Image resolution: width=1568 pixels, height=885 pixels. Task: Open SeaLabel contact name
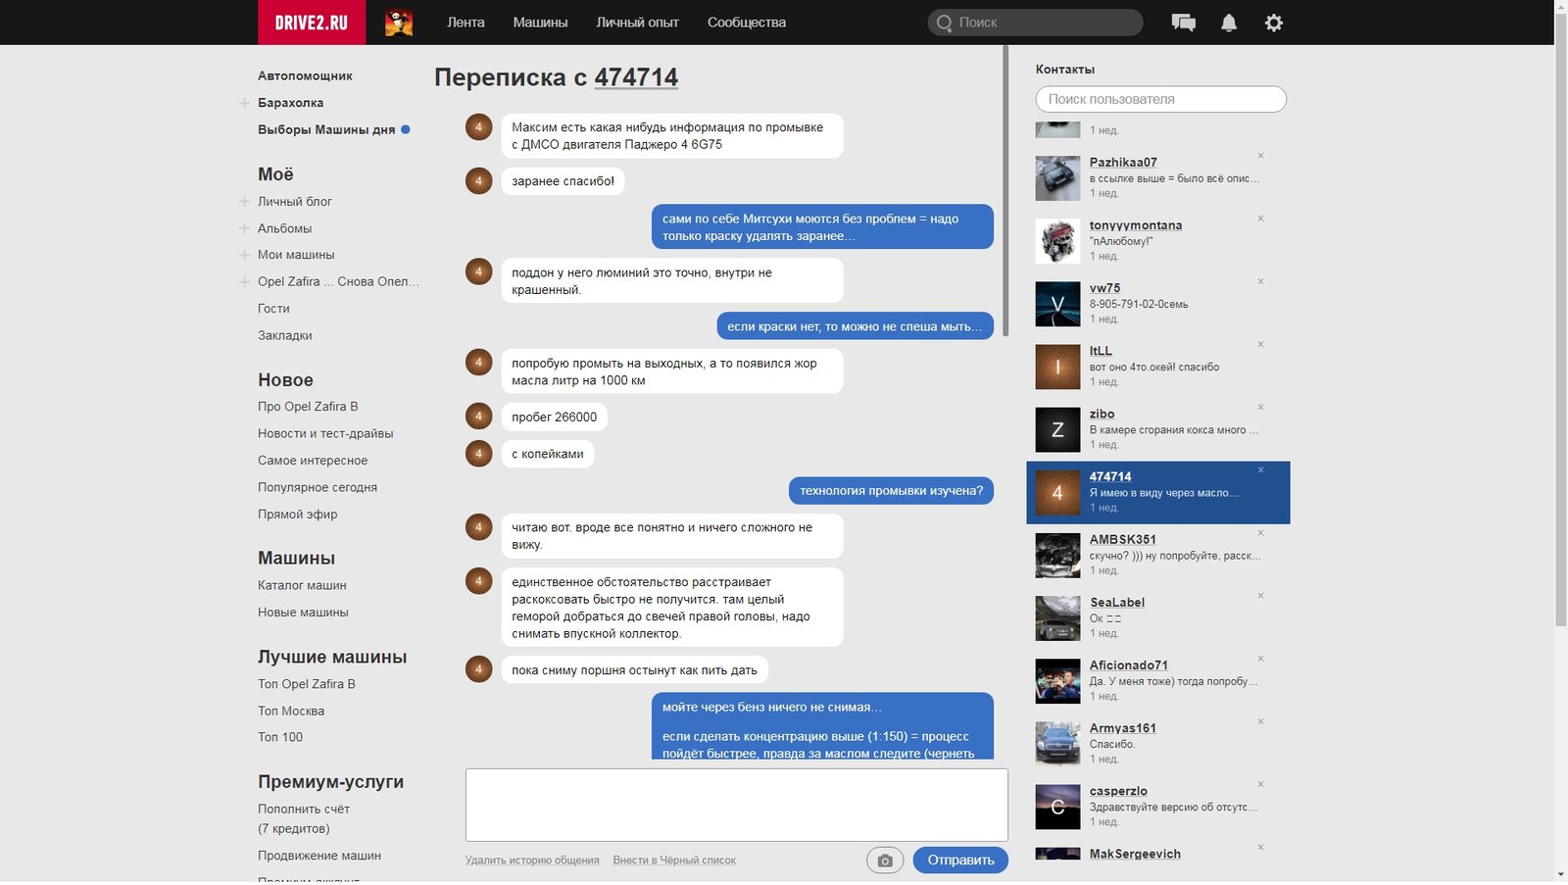(1117, 603)
